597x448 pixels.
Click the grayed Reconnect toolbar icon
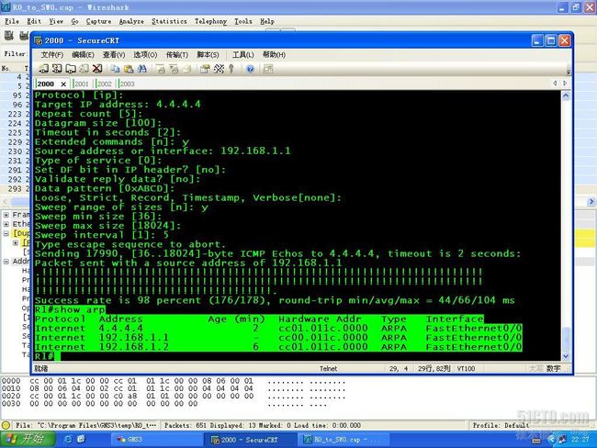84,69
